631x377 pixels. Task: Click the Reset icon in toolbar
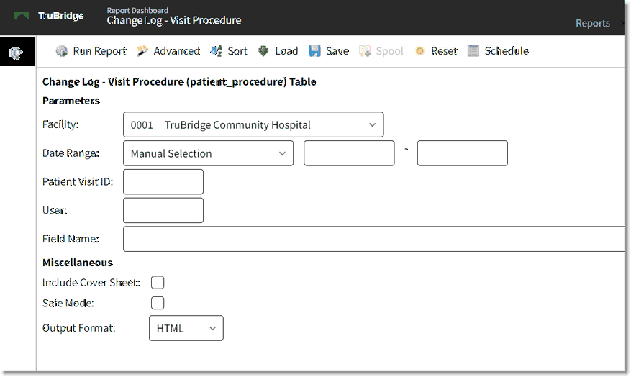pos(419,51)
